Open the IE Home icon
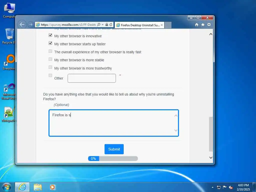 click(x=197, y=25)
